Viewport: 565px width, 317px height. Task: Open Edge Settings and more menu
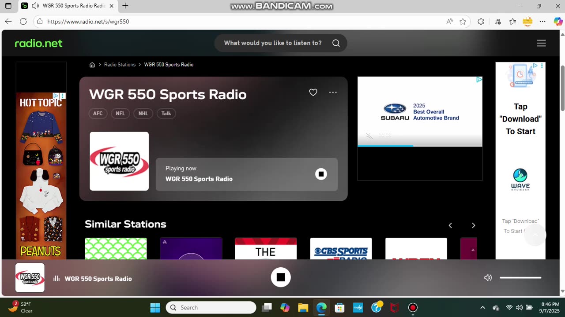pos(542,22)
